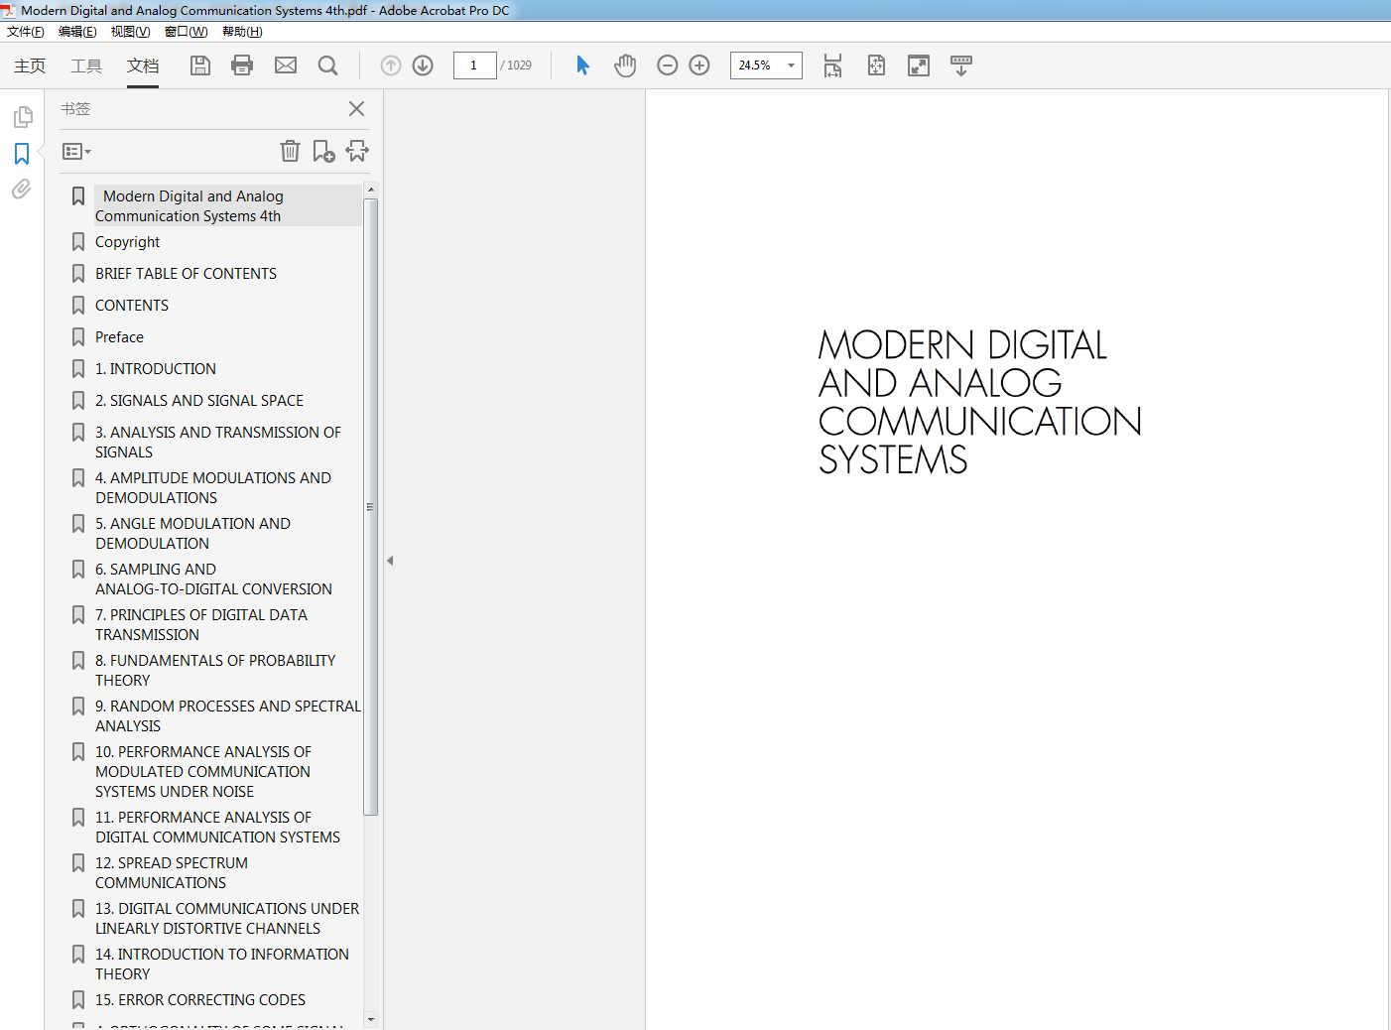This screenshot has height=1030, width=1391.
Task: Select the Hand pan tool
Action: point(625,65)
